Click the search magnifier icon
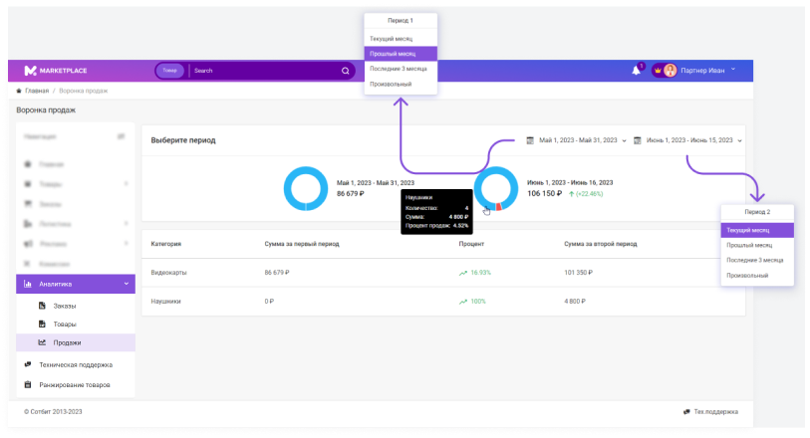The image size is (810, 438). click(346, 71)
